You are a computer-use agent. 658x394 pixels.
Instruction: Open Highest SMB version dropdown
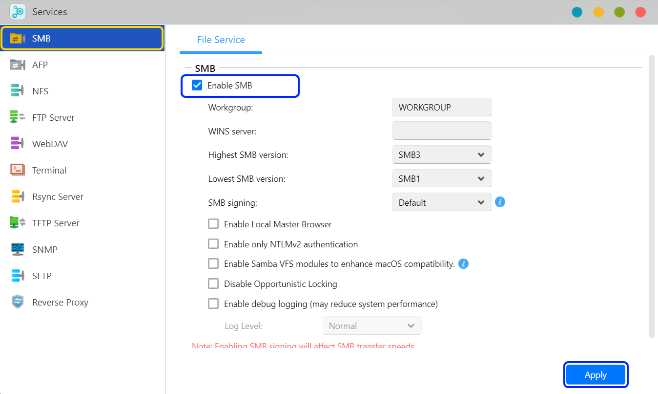[442, 154]
